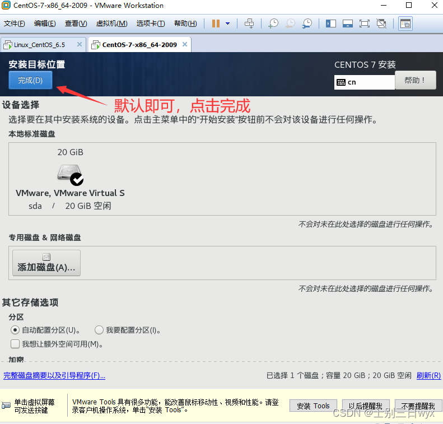The width and height of the screenshot is (443, 424).
Task: Click the pause virtual machine icon
Action: click(216, 24)
